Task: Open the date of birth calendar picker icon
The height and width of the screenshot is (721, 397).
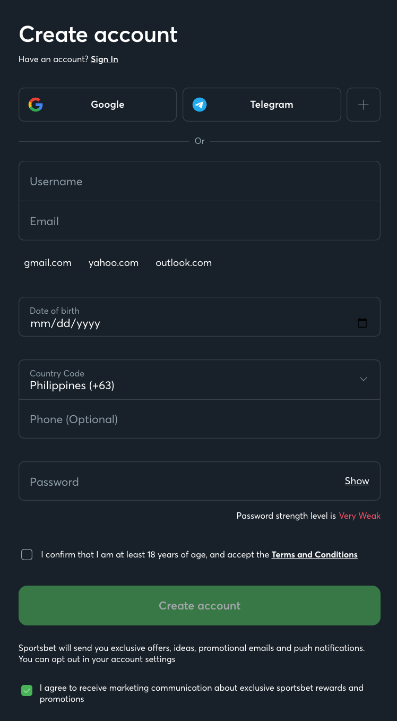Action: (363, 323)
